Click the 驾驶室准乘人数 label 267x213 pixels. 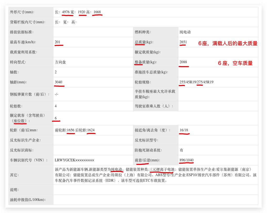[x=154, y=106]
